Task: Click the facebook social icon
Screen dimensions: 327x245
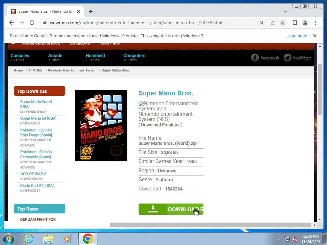Action: tap(265, 58)
